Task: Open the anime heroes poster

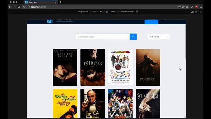Action: pyautogui.click(x=120, y=103)
